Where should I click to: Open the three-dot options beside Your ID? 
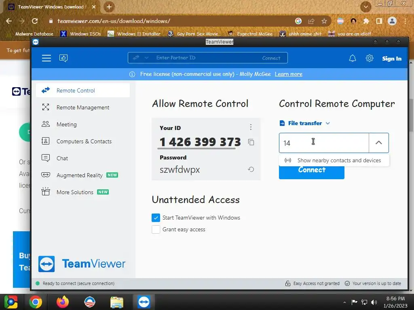point(251,127)
